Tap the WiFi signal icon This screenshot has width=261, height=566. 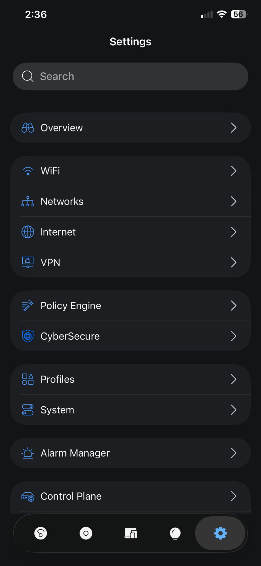(28, 171)
